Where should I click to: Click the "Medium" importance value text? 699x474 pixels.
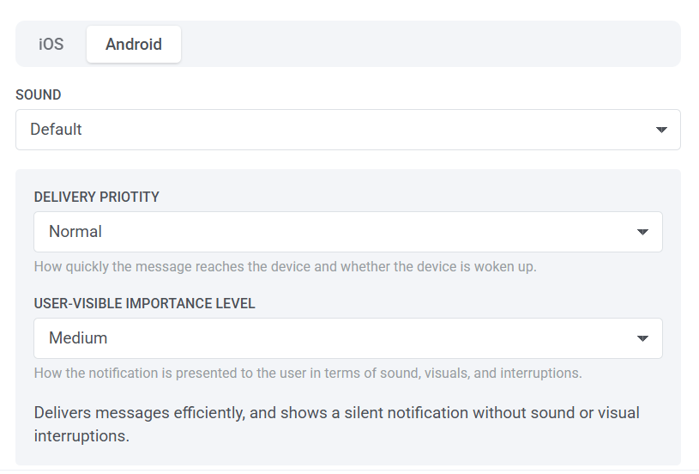(78, 338)
